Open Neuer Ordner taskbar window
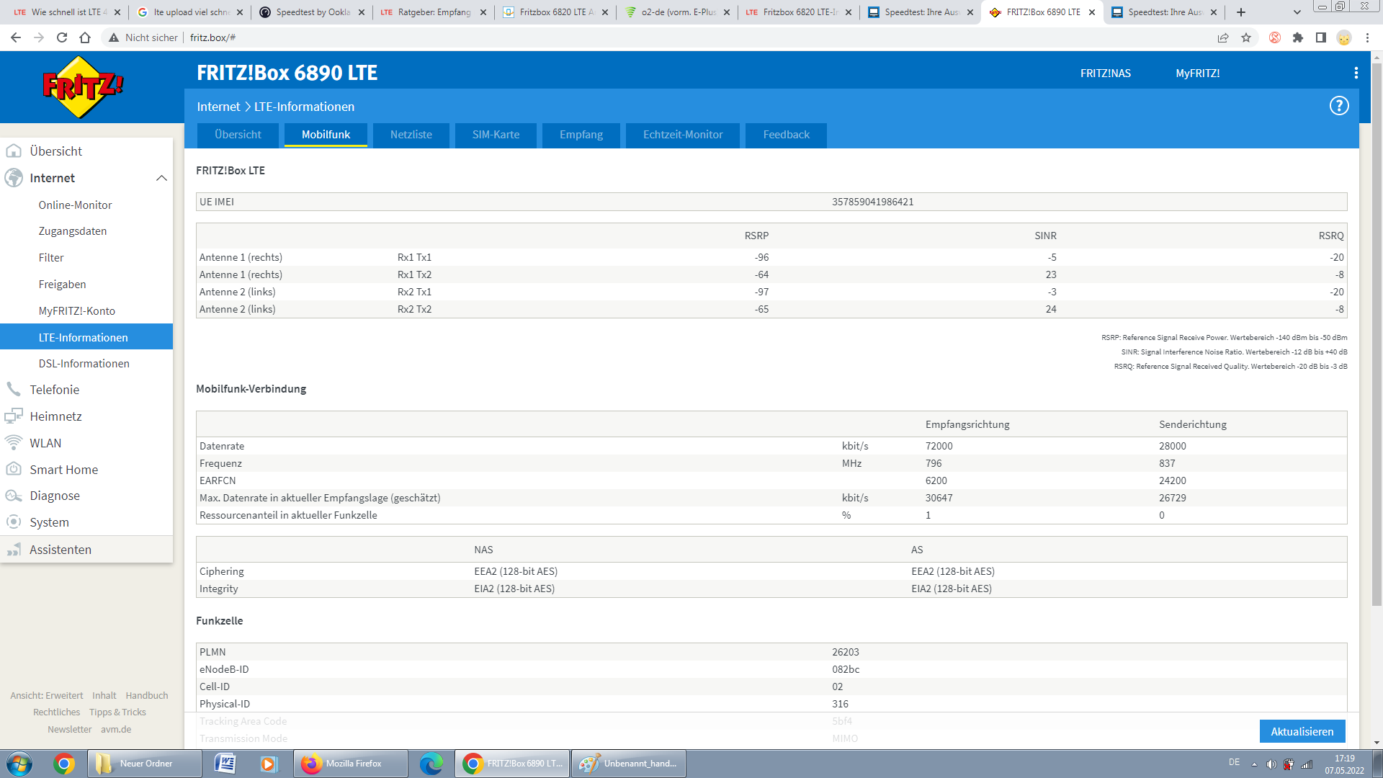 (x=145, y=764)
